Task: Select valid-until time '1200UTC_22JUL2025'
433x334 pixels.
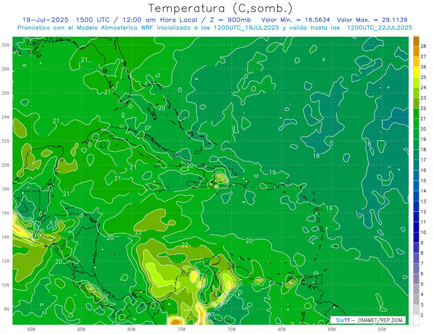Action: click(379, 28)
